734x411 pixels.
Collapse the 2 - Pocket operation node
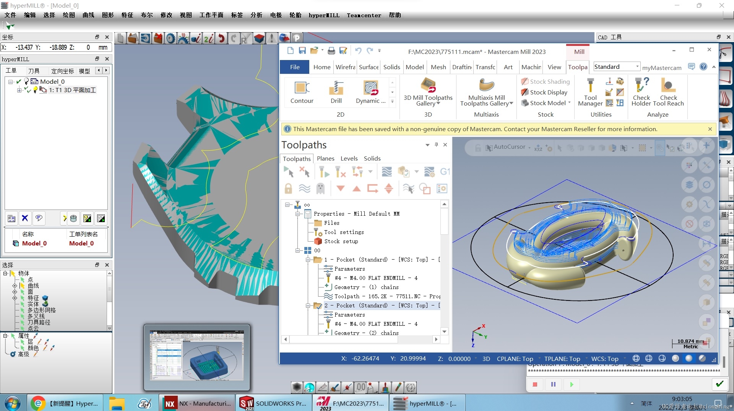coord(308,305)
